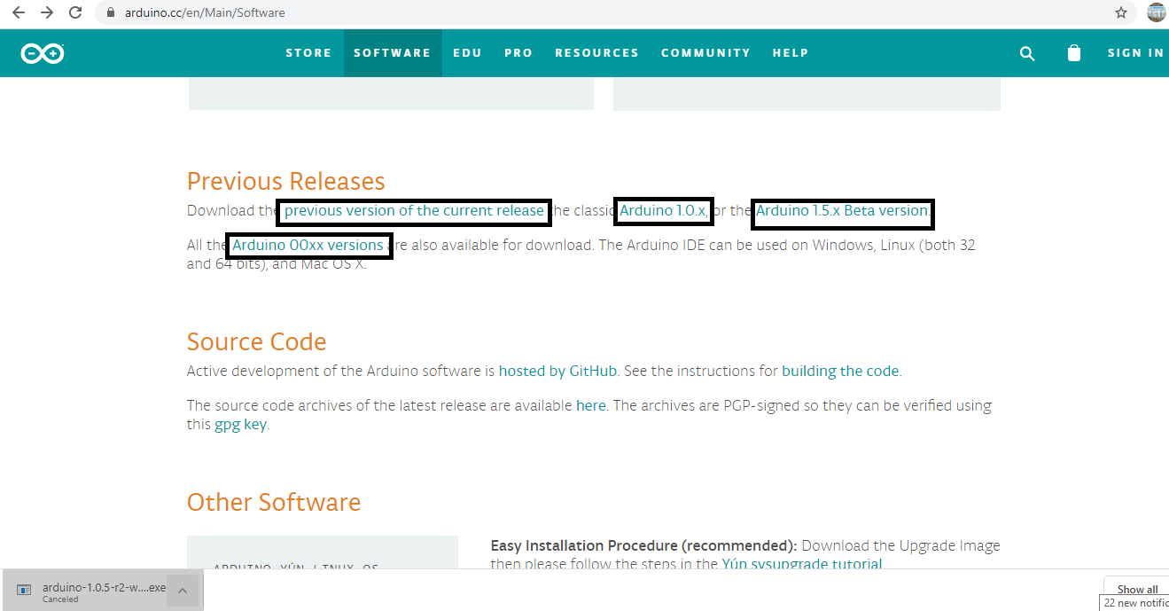Screen dimensions: 1169x611
Task: Open the COMMUNITY menu item
Action: [x=705, y=53]
